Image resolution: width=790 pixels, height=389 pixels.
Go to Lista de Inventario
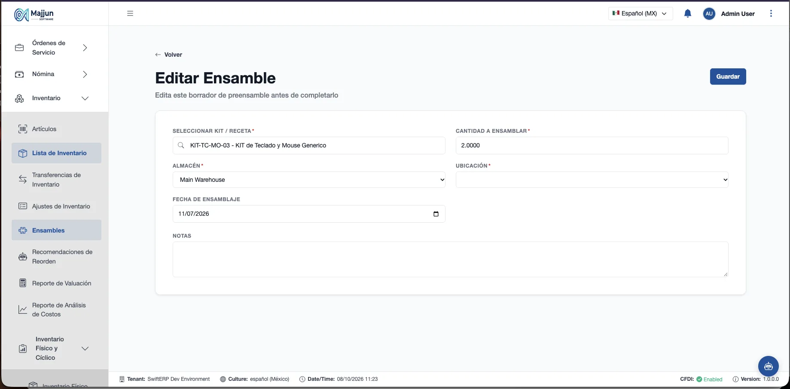[56, 153]
